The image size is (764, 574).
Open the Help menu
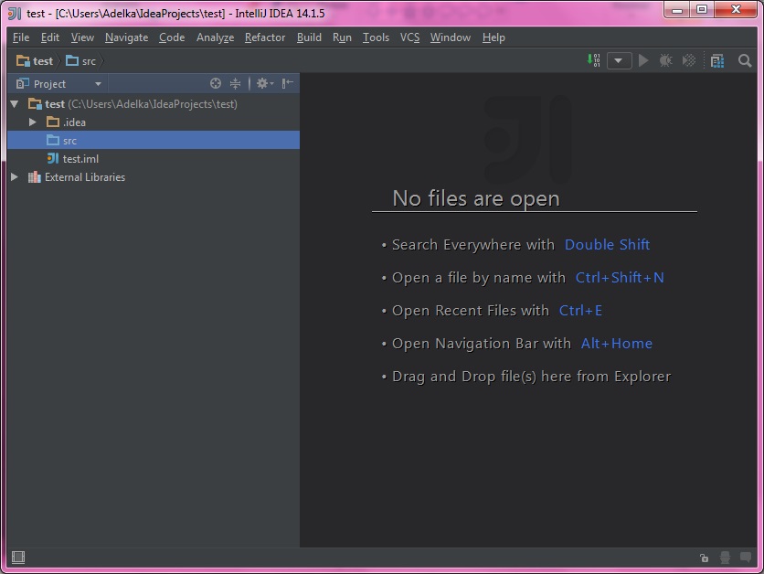point(493,37)
